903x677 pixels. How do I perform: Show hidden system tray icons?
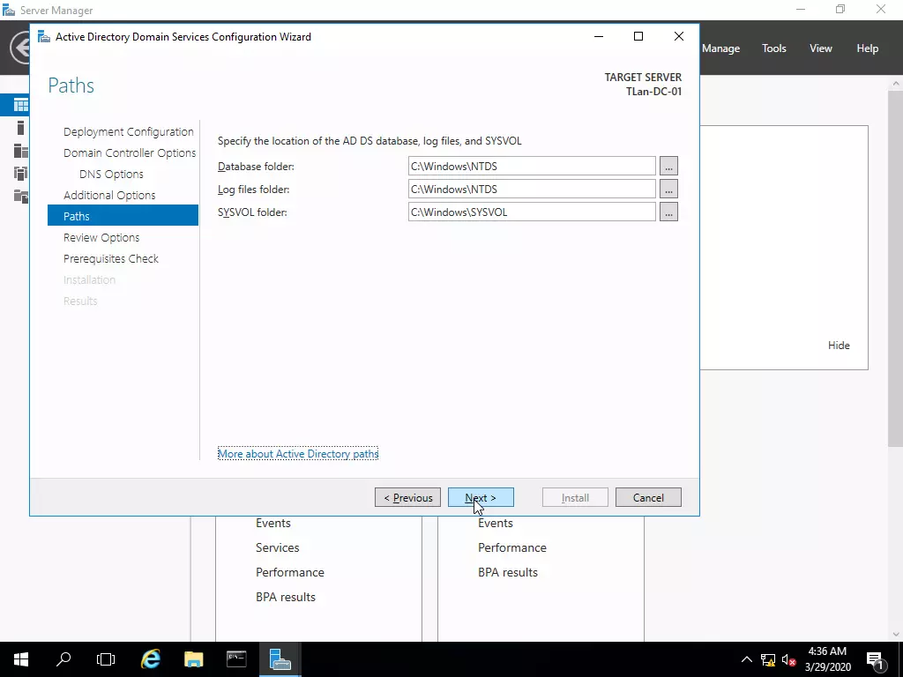click(x=746, y=659)
